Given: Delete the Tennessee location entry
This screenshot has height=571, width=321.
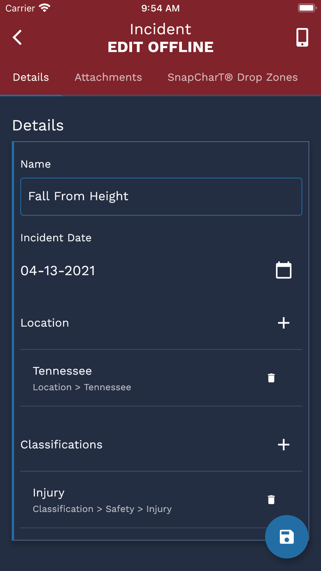Looking at the screenshot, I should tap(271, 377).
